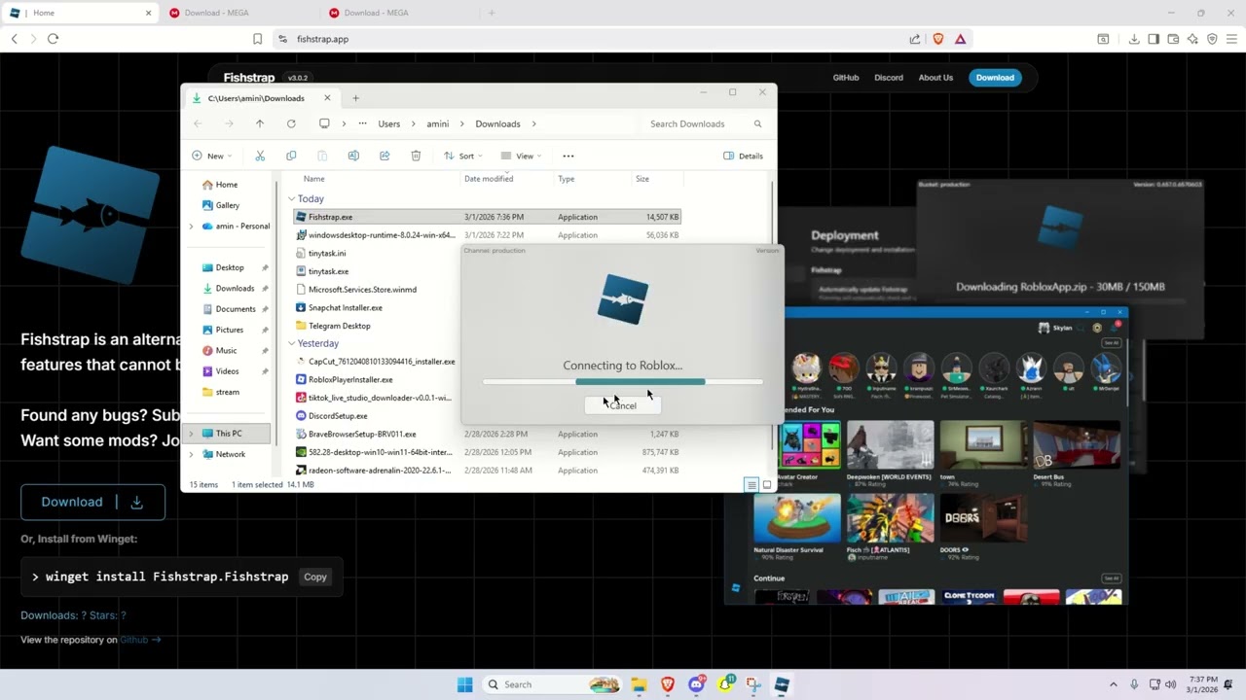Viewport: 1246px width, 700px height.
Task: Collapse the Today group in file list
Action: [x=291, y=198]
